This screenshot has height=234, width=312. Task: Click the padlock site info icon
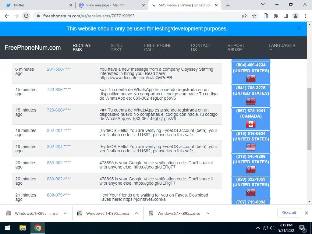[38, 16]
